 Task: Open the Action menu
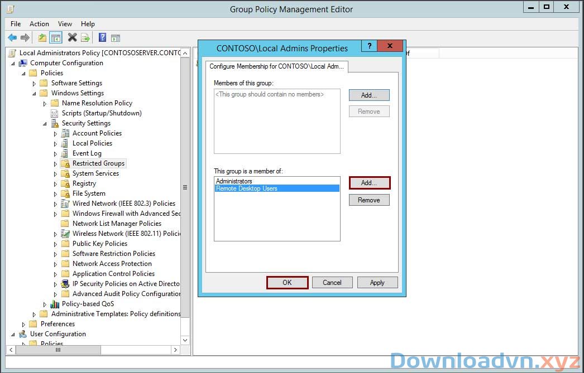pos(39,24)
